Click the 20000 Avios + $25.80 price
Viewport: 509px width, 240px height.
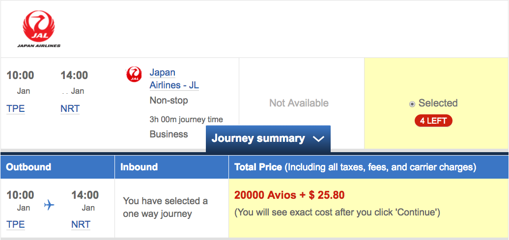click(x=289, y=195)
